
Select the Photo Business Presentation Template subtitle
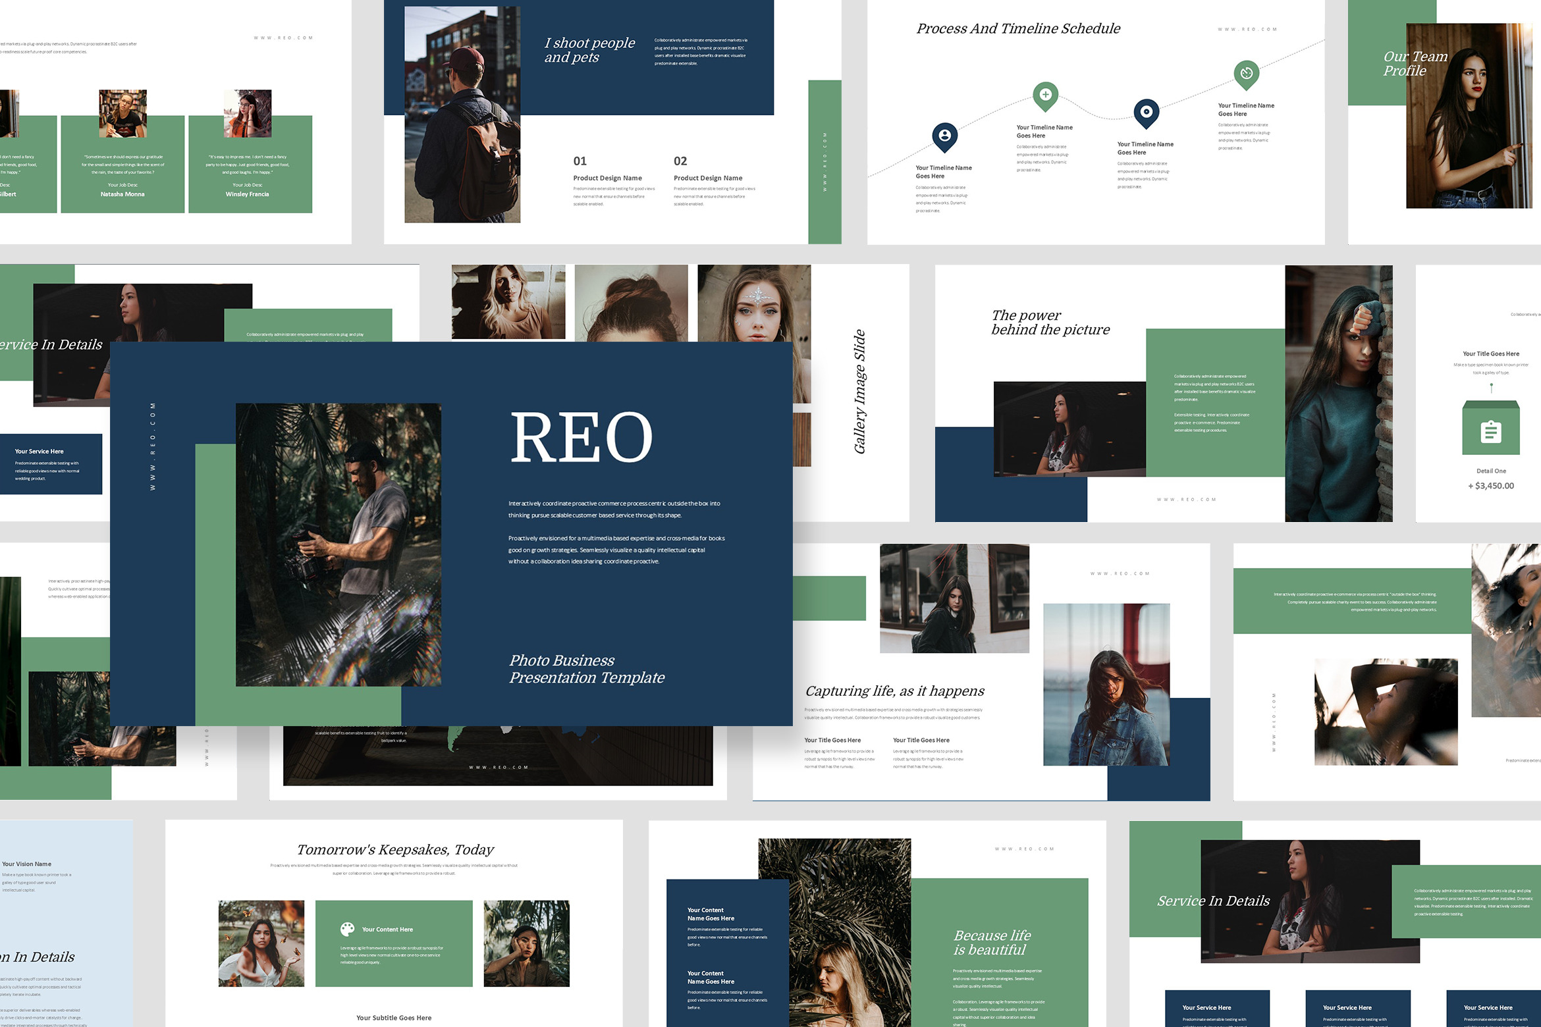586,669
